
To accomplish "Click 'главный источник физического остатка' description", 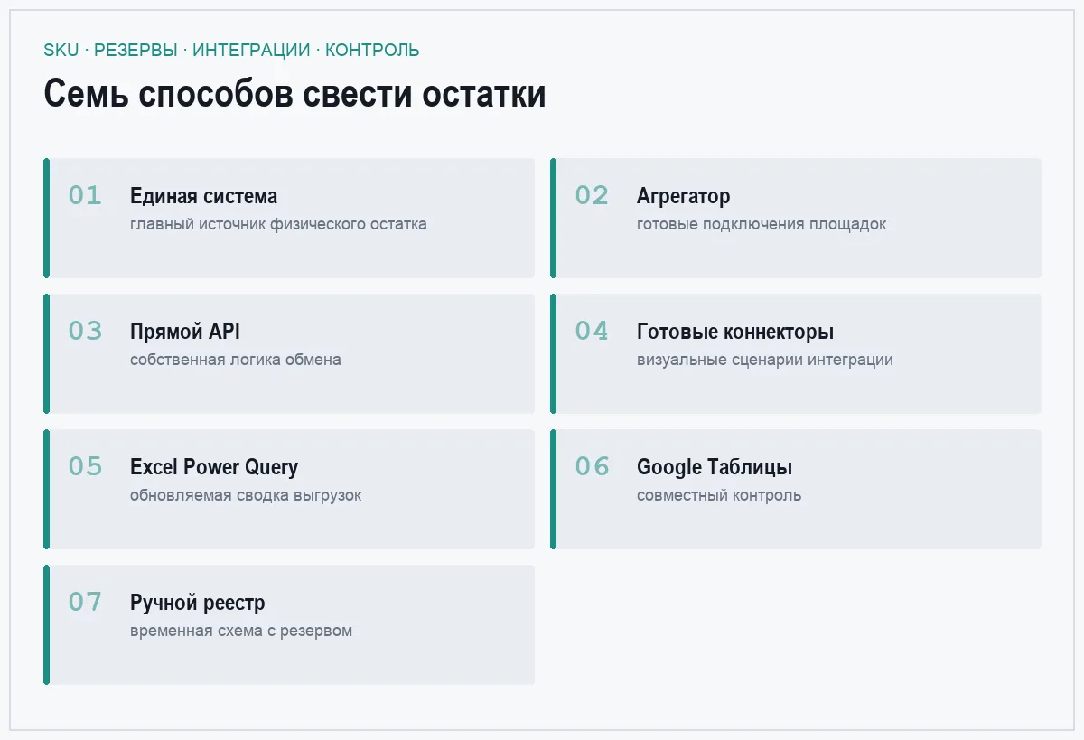I will 278,224.
